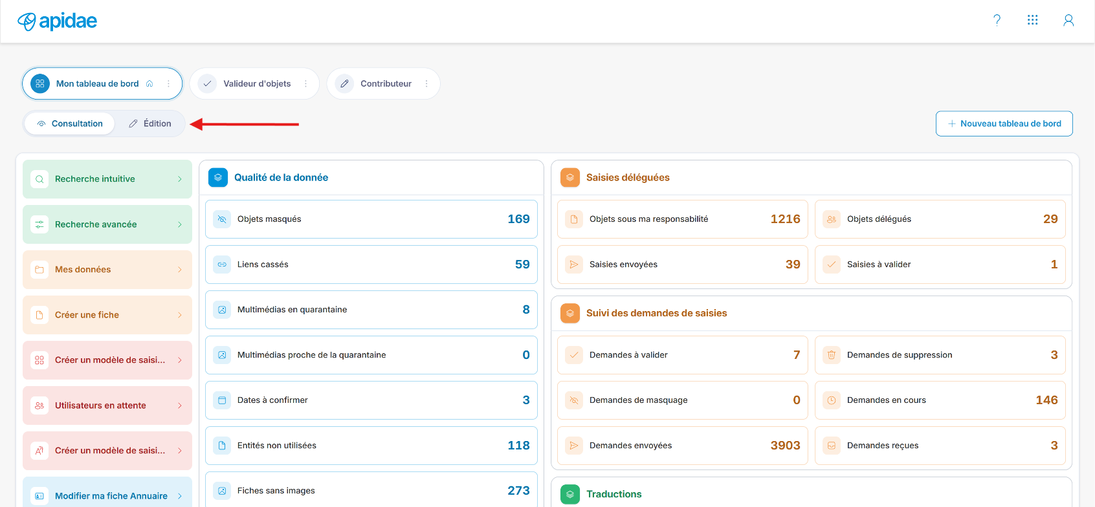
Task: Open the user account icon
Action: pos(1068,20)
